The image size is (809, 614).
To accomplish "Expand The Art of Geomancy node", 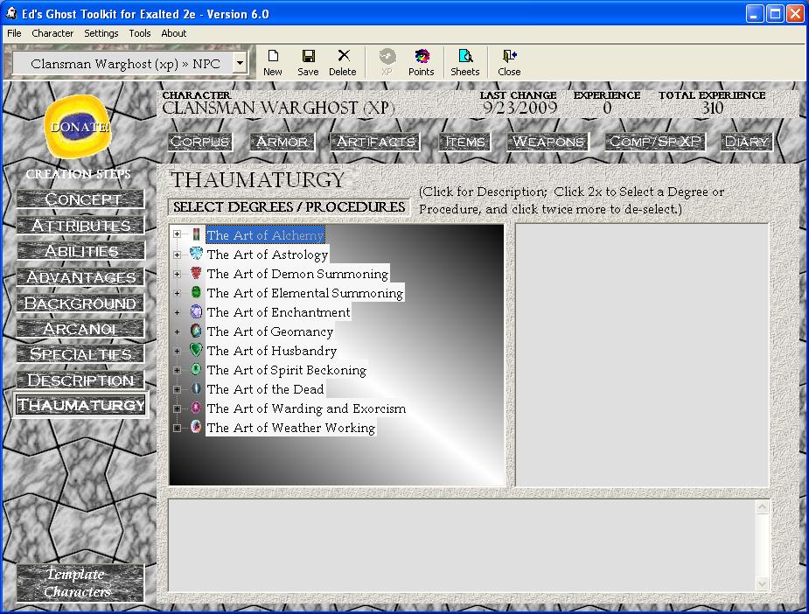I will (178, 331).
